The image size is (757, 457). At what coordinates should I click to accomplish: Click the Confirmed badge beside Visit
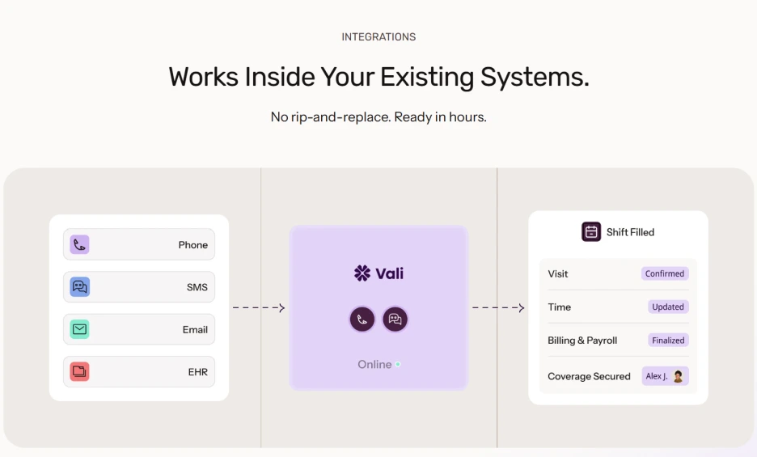coord(665,273)
